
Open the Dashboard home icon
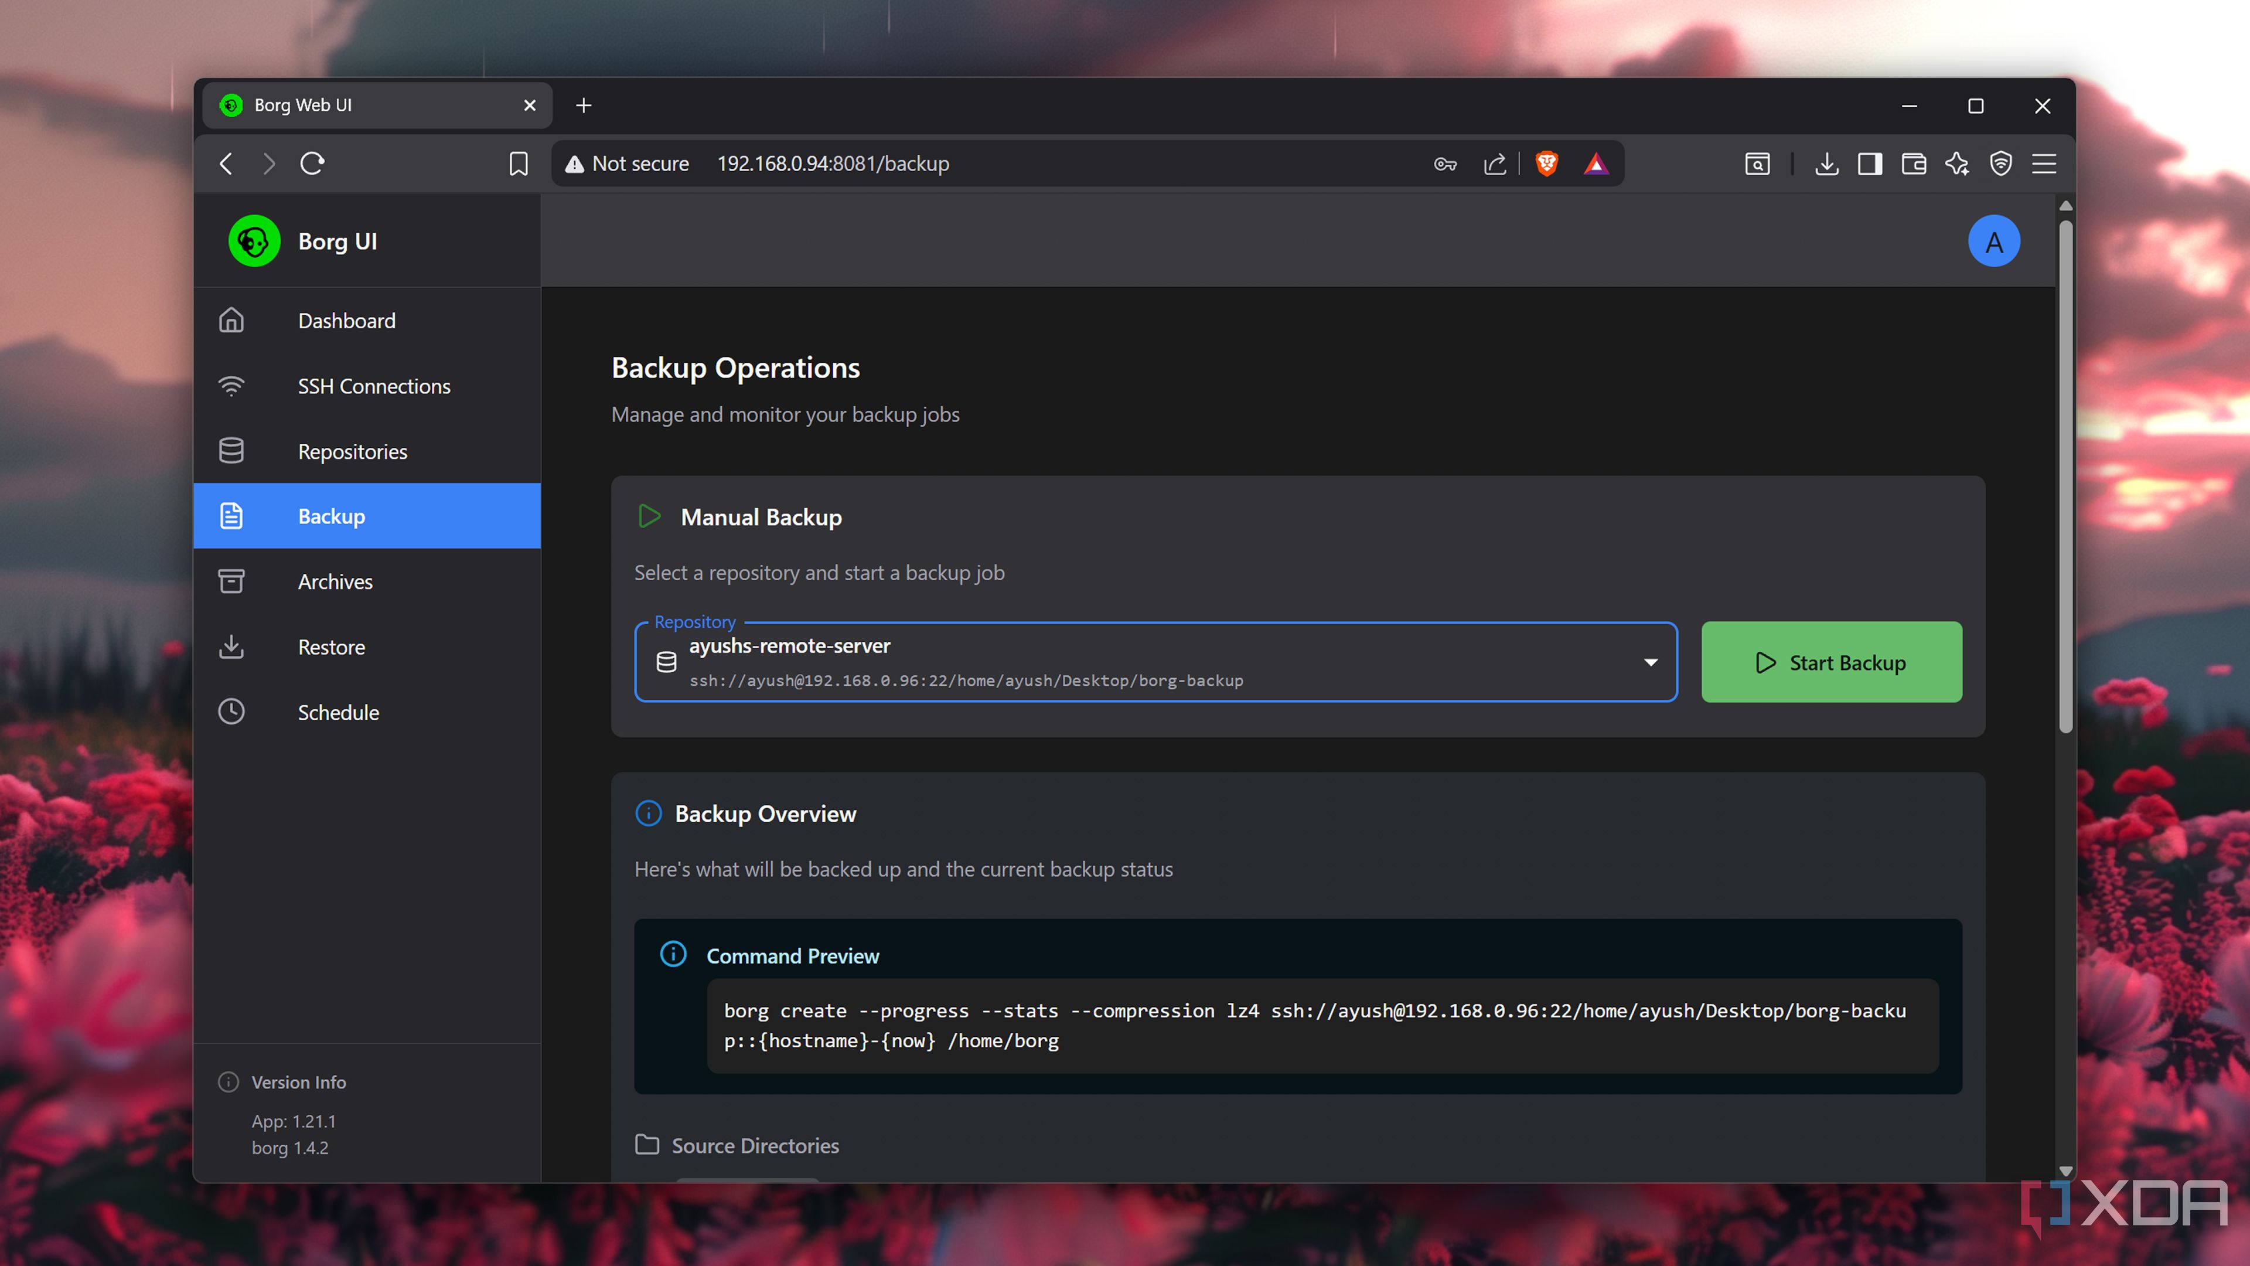click(231, 321)
